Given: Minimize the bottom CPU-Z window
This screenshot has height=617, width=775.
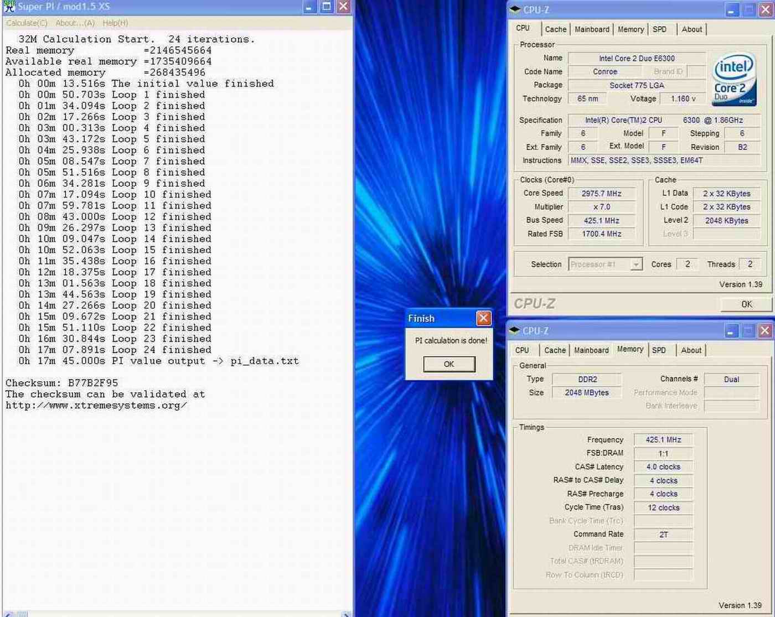Looking at the screenshot, I should click(732, 331).
